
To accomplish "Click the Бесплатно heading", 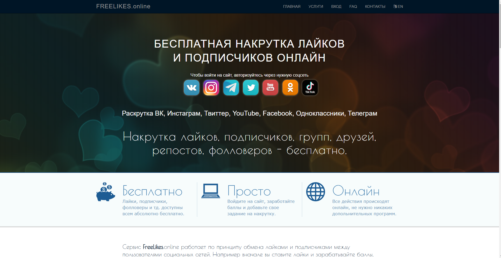I will 152,191.
